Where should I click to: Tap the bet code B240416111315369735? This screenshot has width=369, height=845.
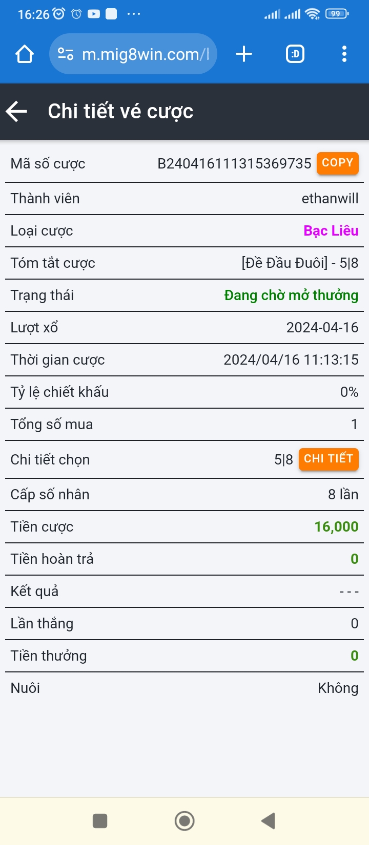tap(234, 164)
